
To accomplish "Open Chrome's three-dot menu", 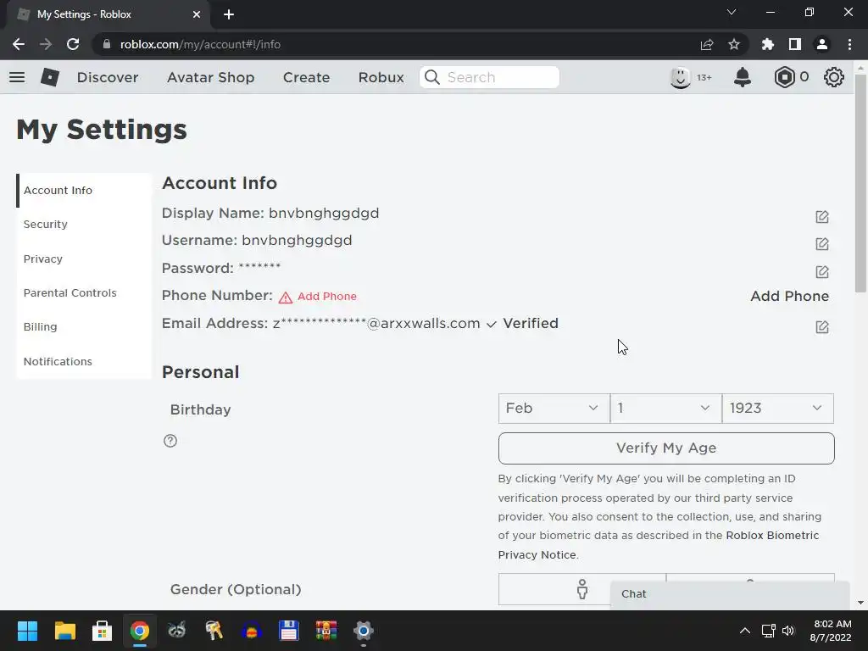I will coord(849,44).
